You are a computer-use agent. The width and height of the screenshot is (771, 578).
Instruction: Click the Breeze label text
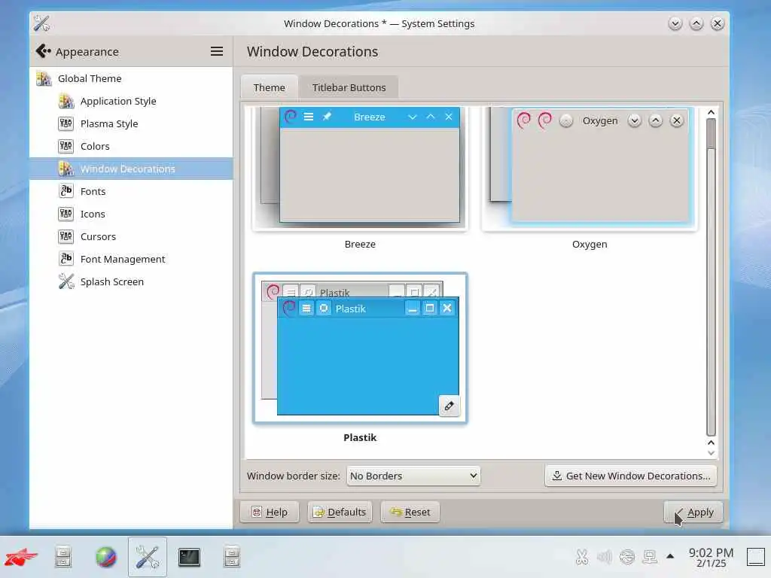pos(360,245)
